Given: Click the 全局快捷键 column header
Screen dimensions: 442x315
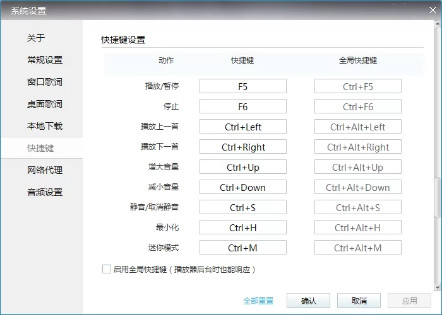Looking at the screenshot, I should tap(358, 60).
